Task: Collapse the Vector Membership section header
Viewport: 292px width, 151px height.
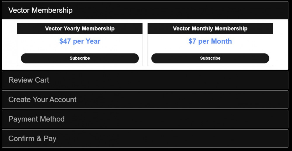Action: pos(175,10)
